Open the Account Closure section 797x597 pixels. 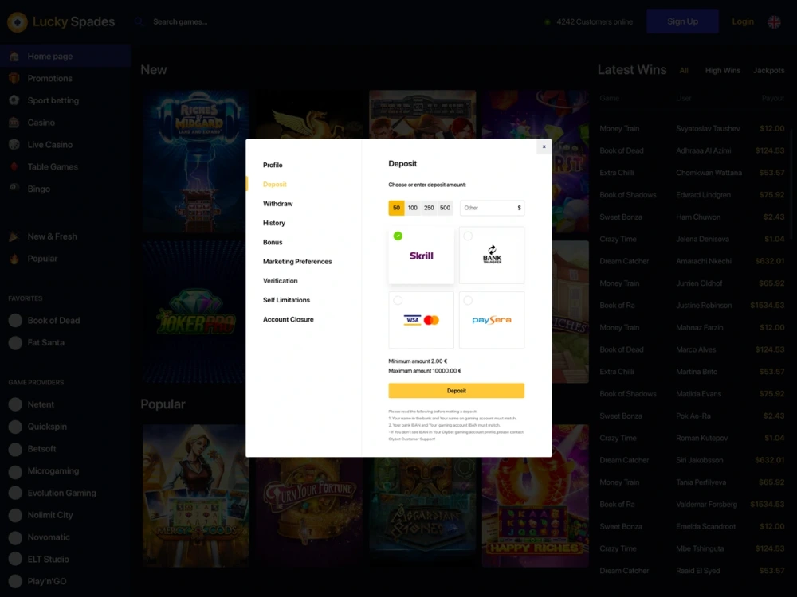point(289,319)
